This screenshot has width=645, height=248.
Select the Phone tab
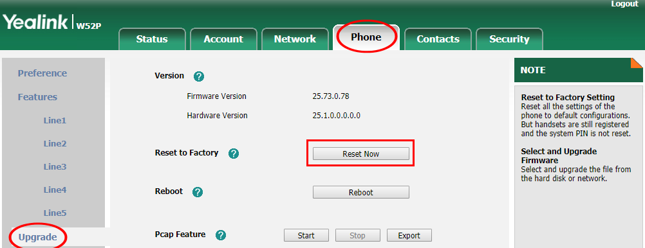[x=366, y=37]
